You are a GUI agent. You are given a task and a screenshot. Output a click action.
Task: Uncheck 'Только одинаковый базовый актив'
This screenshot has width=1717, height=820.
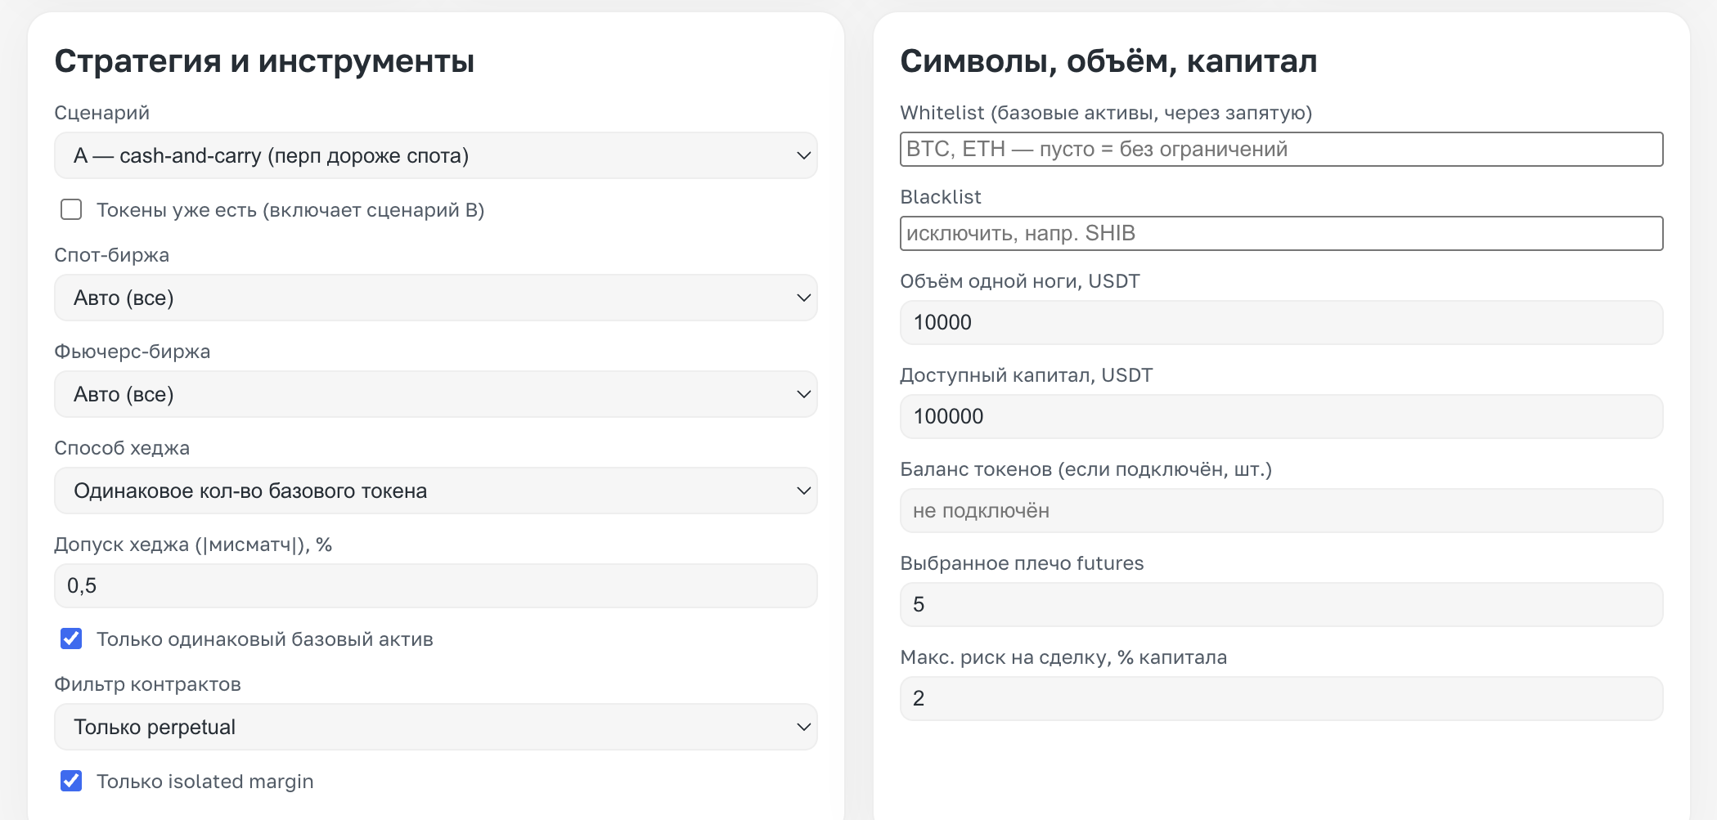[x=71, y=639]
